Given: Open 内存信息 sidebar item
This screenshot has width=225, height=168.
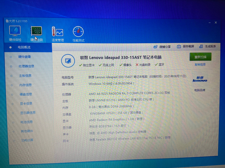Looking at the screenshot, I should point(26,85).
